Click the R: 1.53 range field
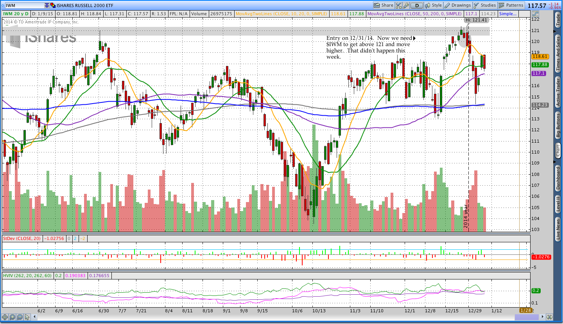 click(x=159, y=14)
